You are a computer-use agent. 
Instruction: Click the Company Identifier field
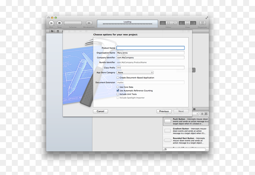click(x=150, y=57)
